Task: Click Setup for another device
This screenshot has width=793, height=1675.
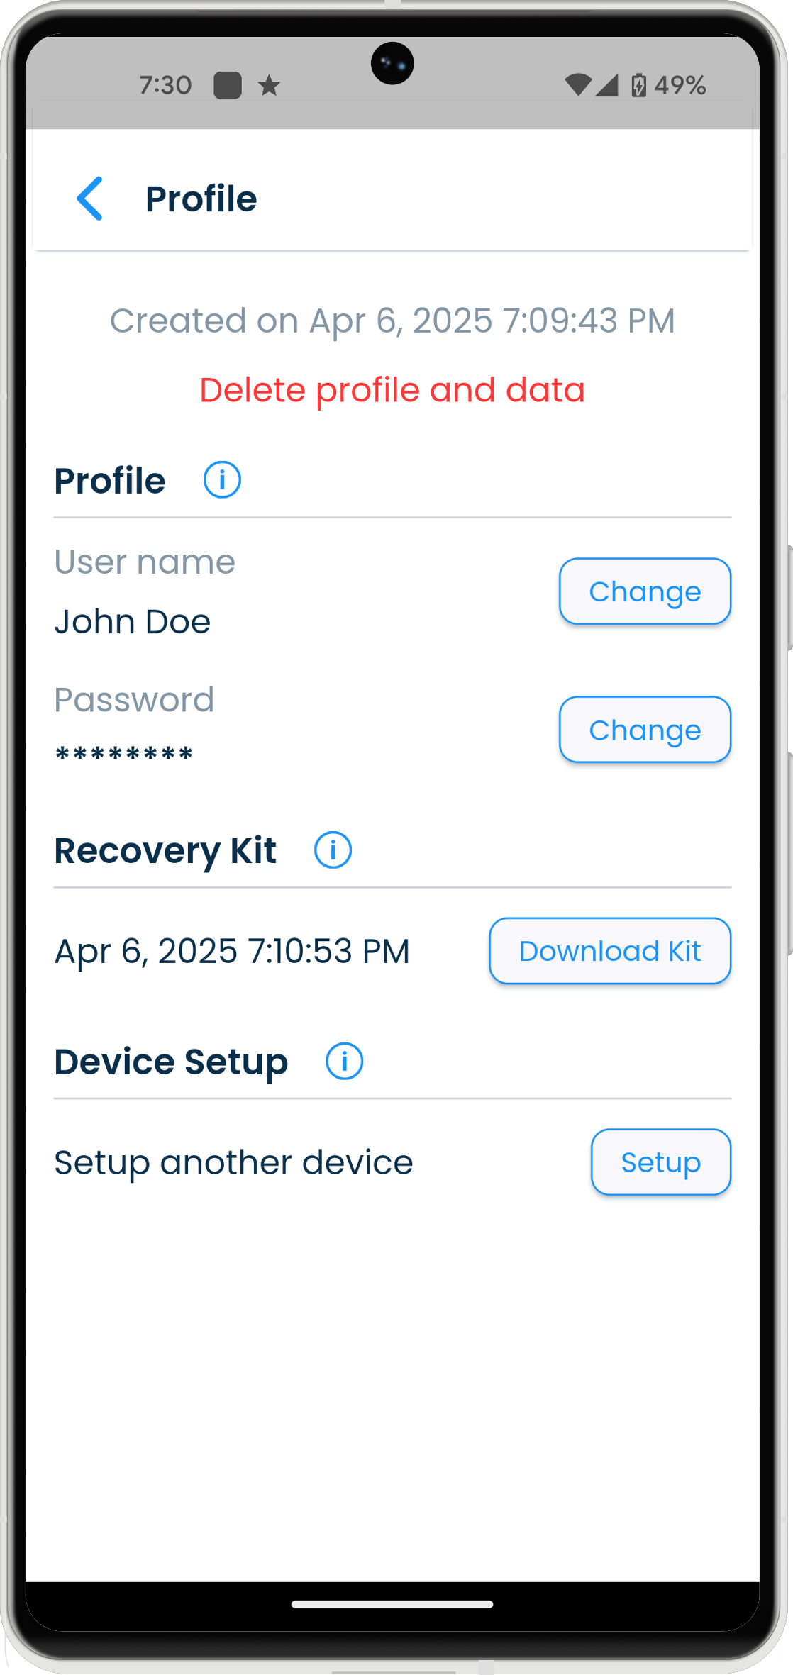Action: [x=661, y=1162]
